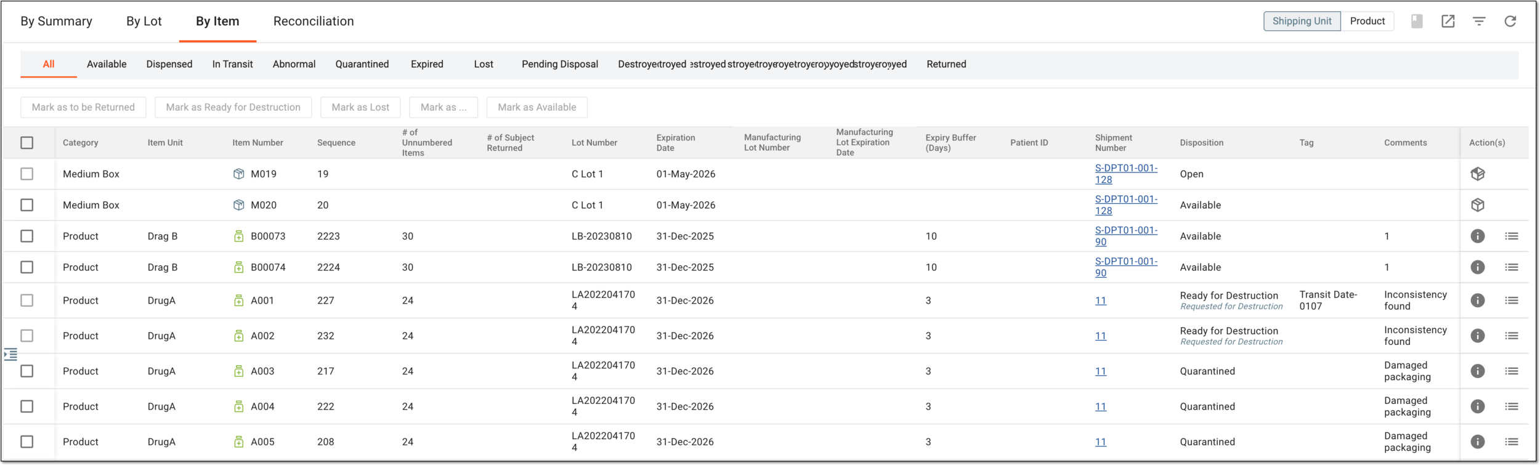This screenshot has width=1540, height=465.
Task: Check the A001 row checkbox
Action: tap(27, 301)
